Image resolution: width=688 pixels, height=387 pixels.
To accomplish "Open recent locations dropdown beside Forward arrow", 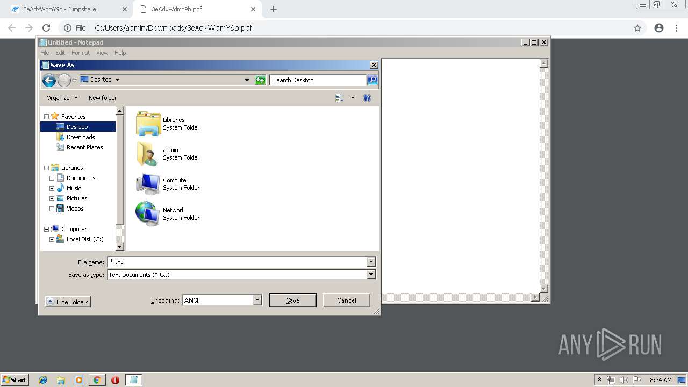I will point(74,81).
